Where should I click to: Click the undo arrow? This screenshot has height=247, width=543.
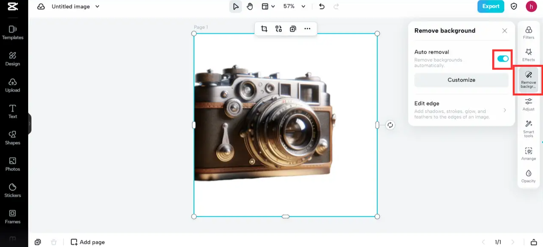(x=322, y=6)
